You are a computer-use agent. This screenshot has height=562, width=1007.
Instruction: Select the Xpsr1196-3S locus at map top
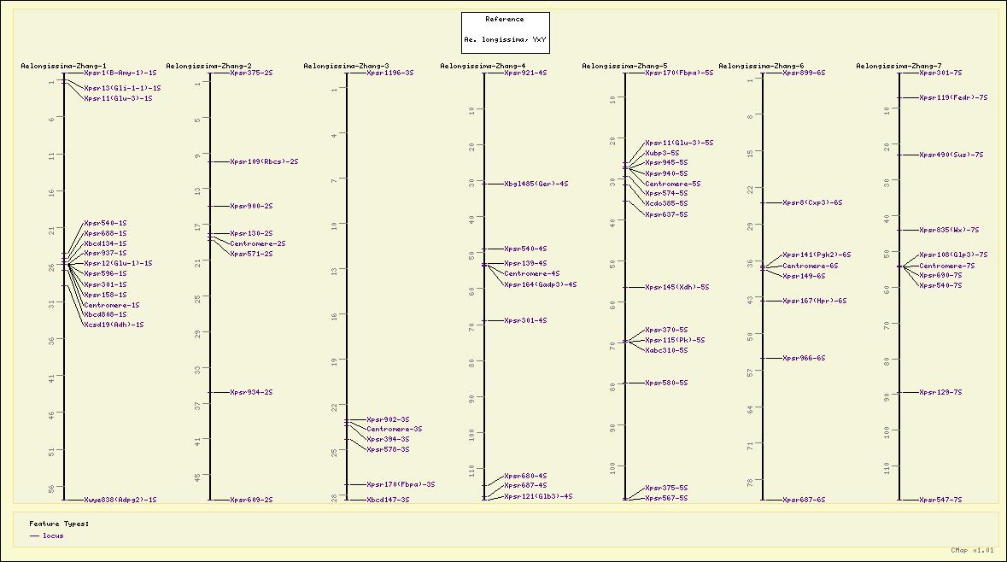click(x=389, y=73)
